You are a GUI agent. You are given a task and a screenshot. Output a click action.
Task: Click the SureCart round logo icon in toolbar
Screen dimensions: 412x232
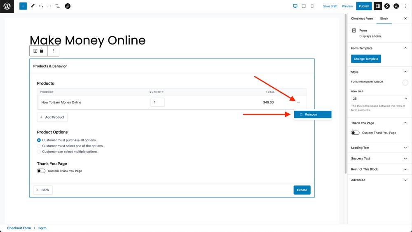[x=68, y=6]
